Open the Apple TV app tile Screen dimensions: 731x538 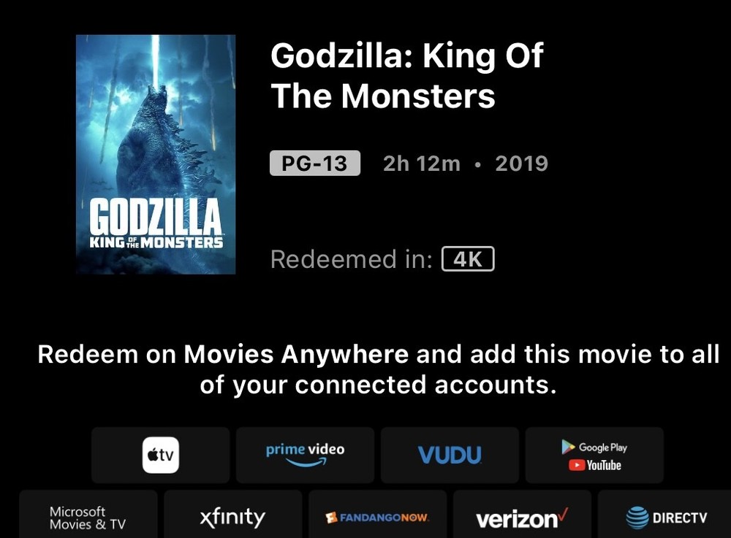click(x=160, y=456)
